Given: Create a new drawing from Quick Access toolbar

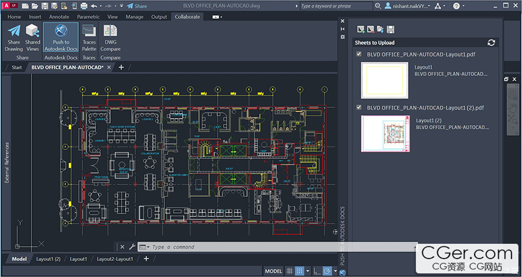Looking at the screenshot, I should pyautogui.click(x=25, y=6).
